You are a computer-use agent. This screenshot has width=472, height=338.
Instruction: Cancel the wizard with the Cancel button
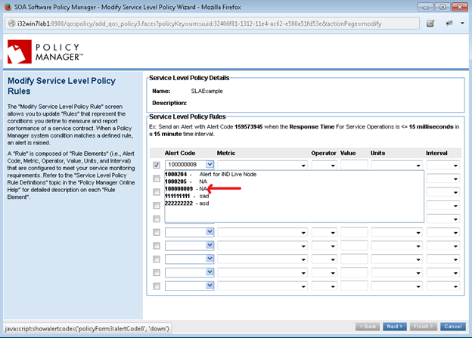[x=453, y=327]
